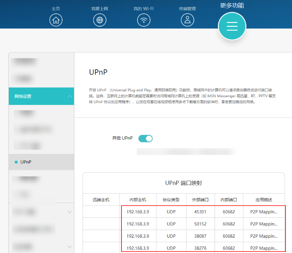This screenshot has height=253, width=292.
Task: Click the 应用描述 column header
Action: 264,200
